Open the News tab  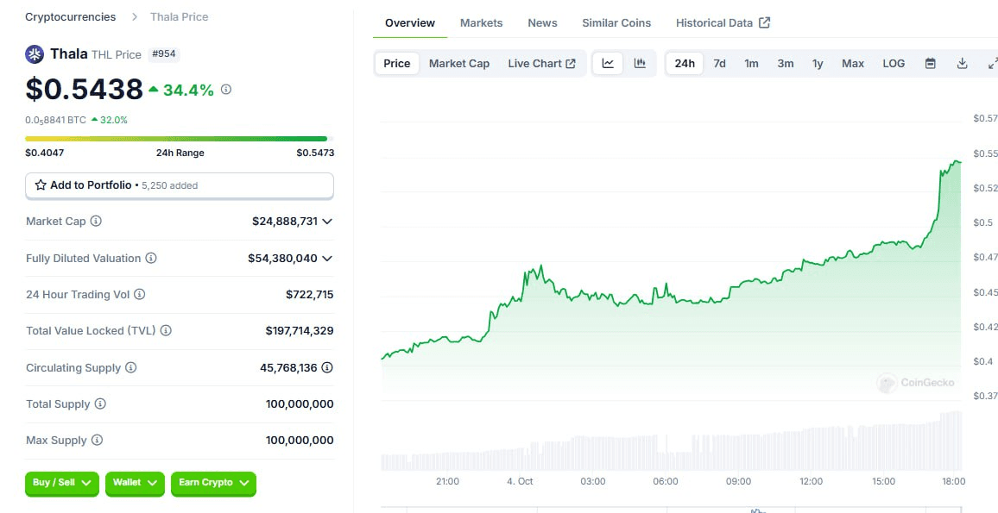(542, 23)
